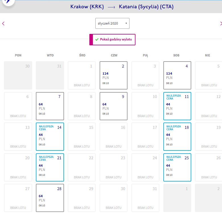Select January 9 flight for 64 PLN
Viewport: 222px width, 214px height.
114,106
